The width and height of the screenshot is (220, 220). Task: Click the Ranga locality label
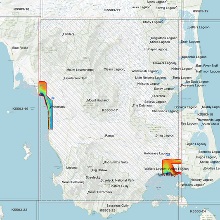(x=110, y=136)
